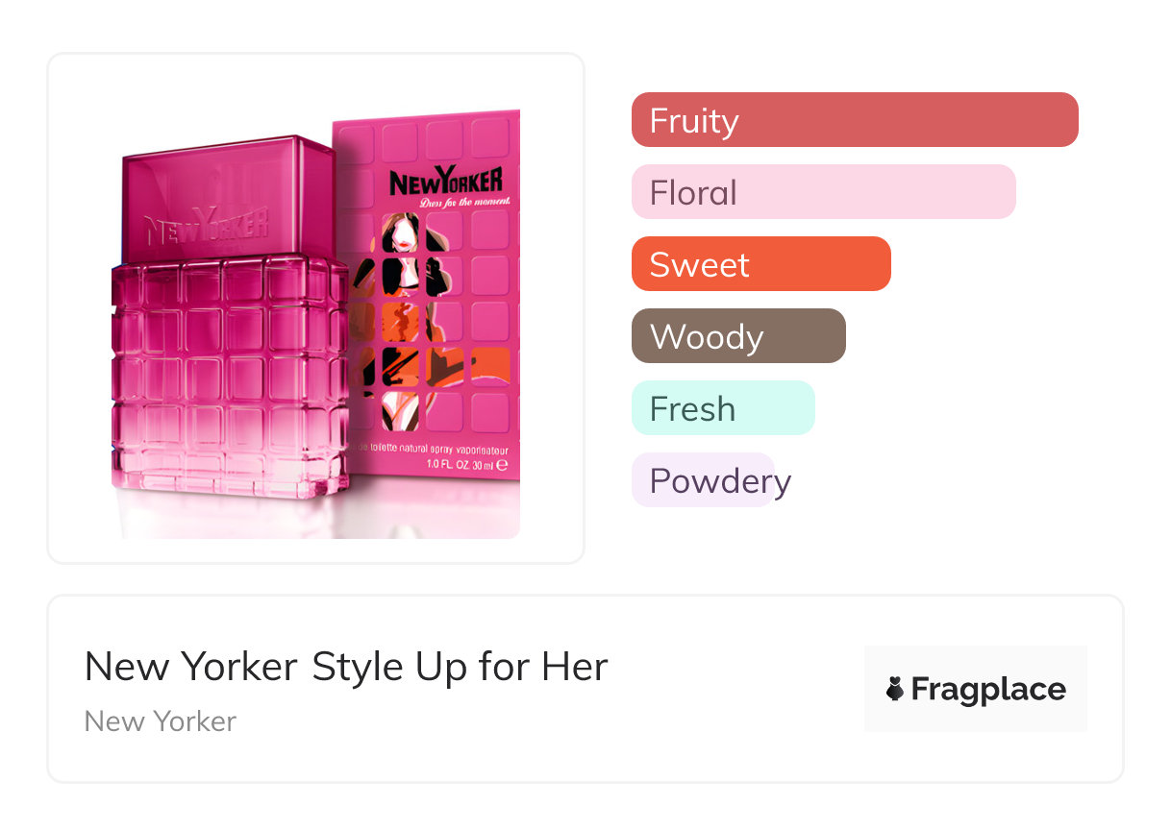Click the Fragplace perfume bottle logo icon
Screen dimensions: 1171x830
click(x=895, y=689)
